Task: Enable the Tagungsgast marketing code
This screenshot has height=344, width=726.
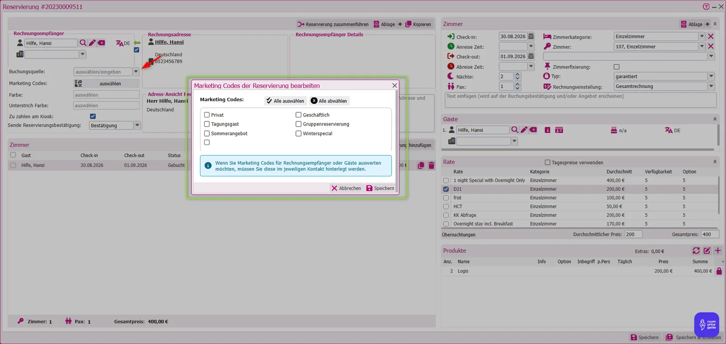Action: coord(207,124)
